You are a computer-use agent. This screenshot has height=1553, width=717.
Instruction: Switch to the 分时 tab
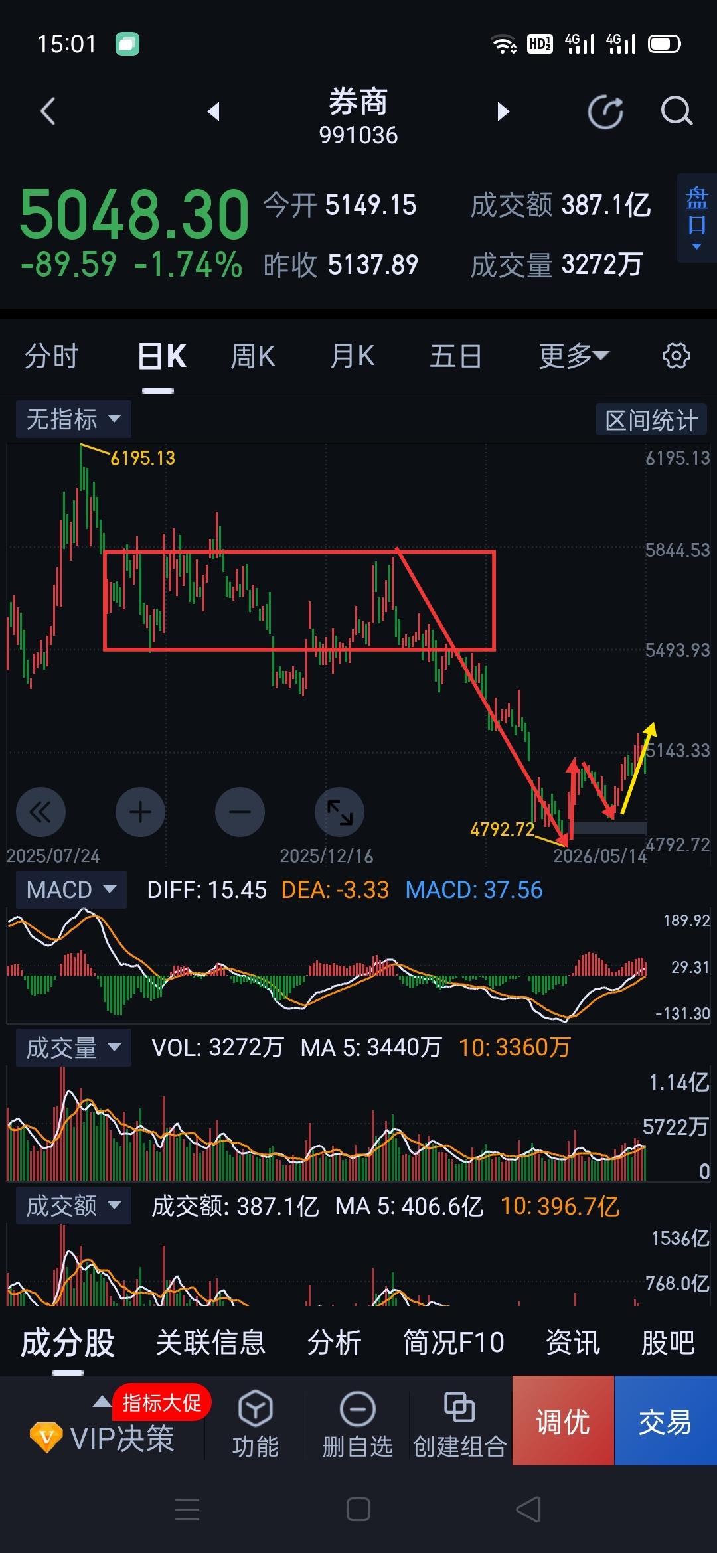point(51,356)
